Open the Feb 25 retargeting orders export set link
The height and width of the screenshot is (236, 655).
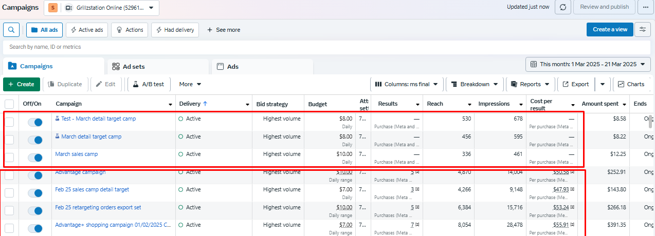98,207
